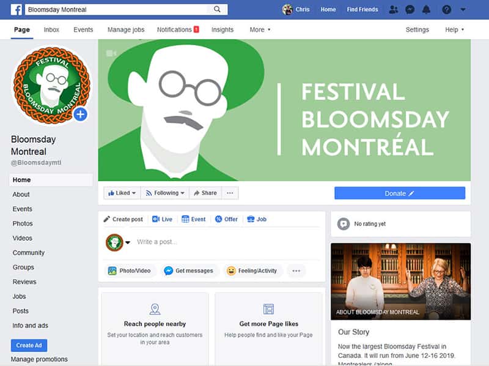Screen dimensions: 489x366
Task: Open the More dropdown menu
Action: tap(260, 29)
